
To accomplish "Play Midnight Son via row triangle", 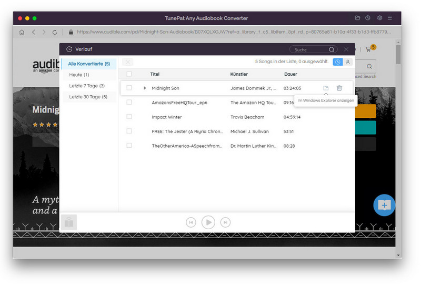I will pyautogui.click(x=145, y=88).
